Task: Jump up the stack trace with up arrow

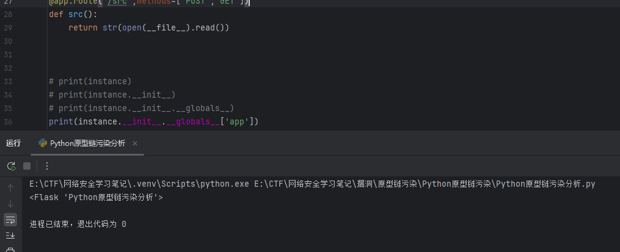Action: (11, 187)
